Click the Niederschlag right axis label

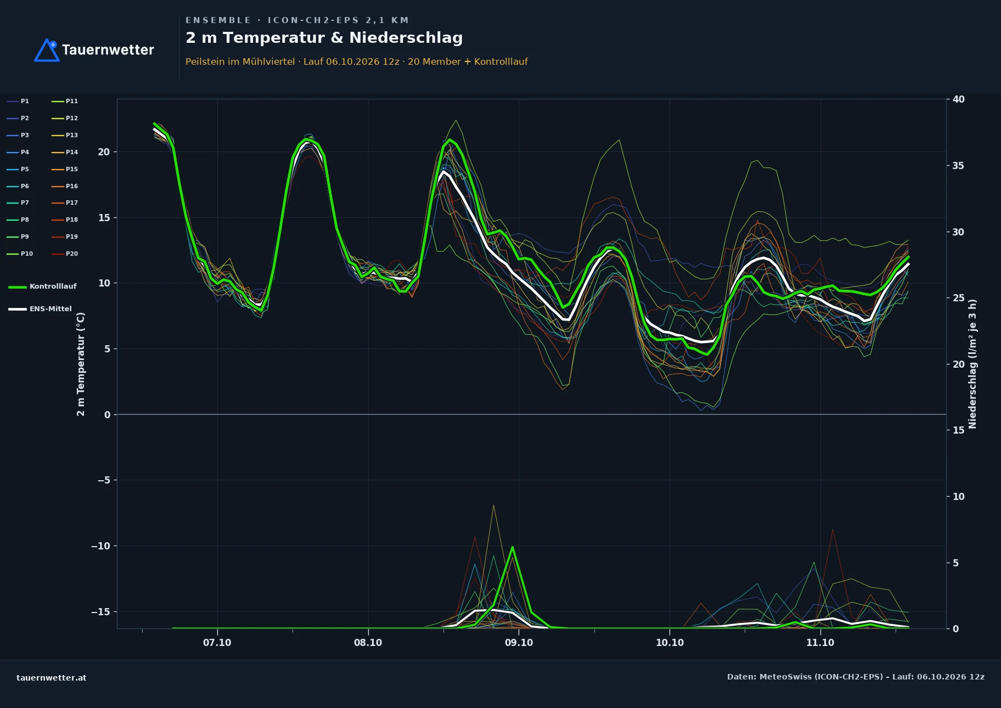(x=972, y=364)
